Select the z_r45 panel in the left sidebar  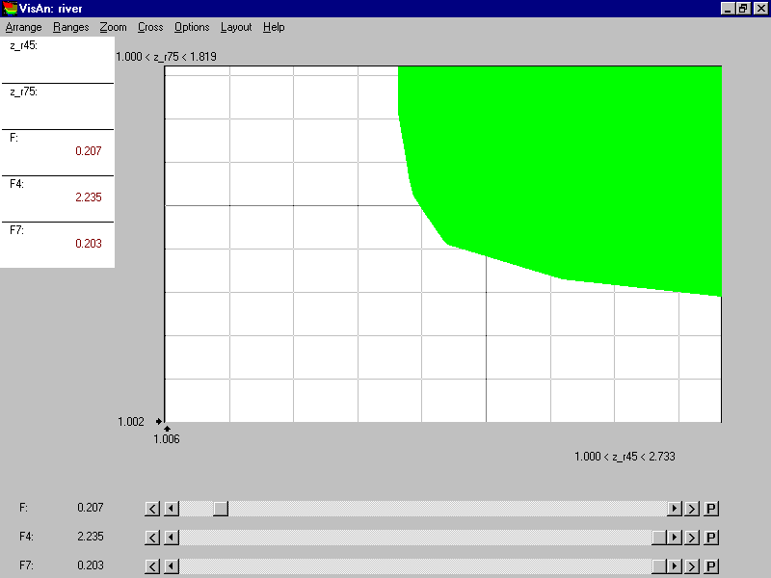pos(58,60)
